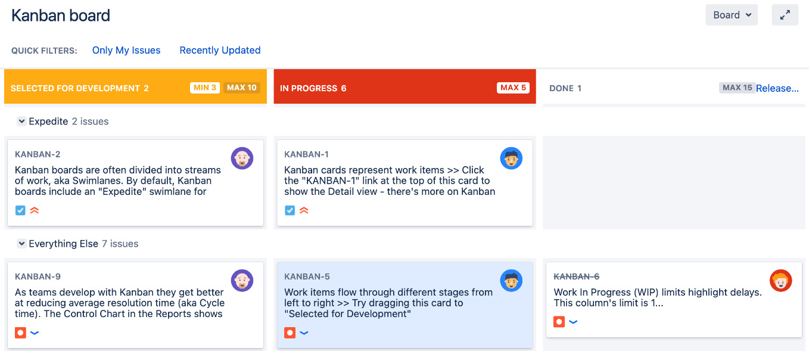The width and height of the screenshot is (809, 351).
Task: Collapse the Everything Else swimlane
Action: (22, 244)
